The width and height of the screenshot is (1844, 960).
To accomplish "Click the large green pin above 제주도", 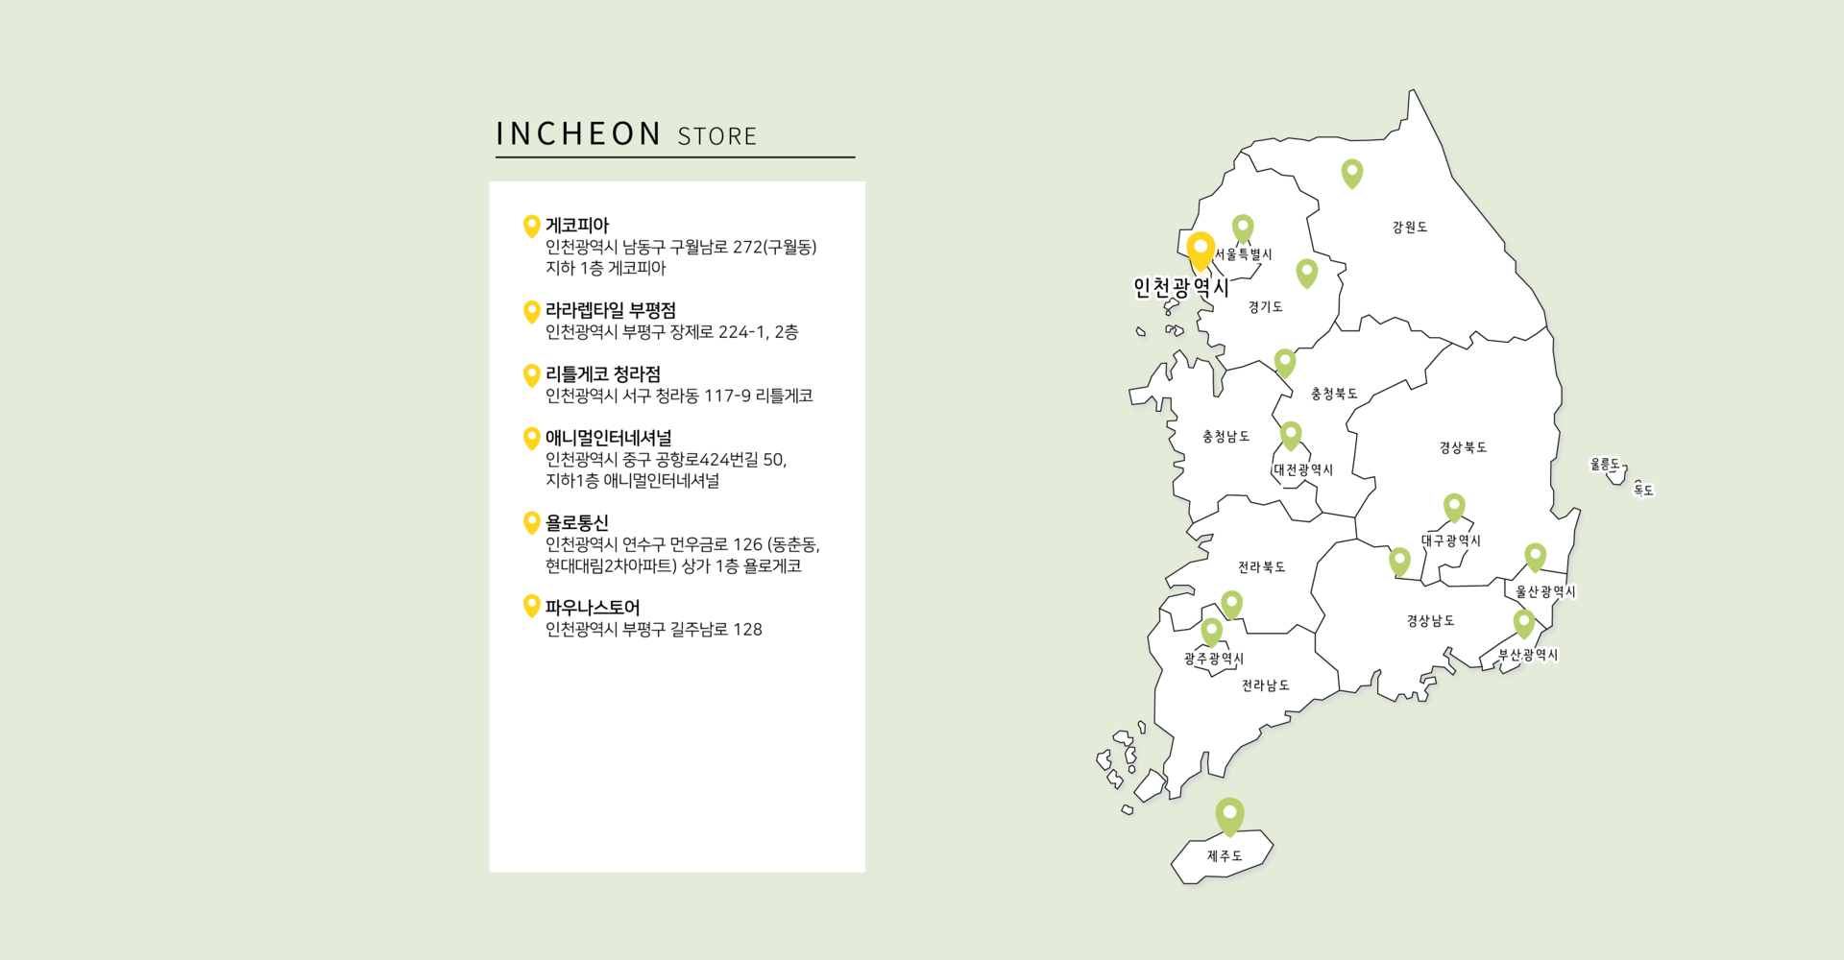I will 1229,817.
